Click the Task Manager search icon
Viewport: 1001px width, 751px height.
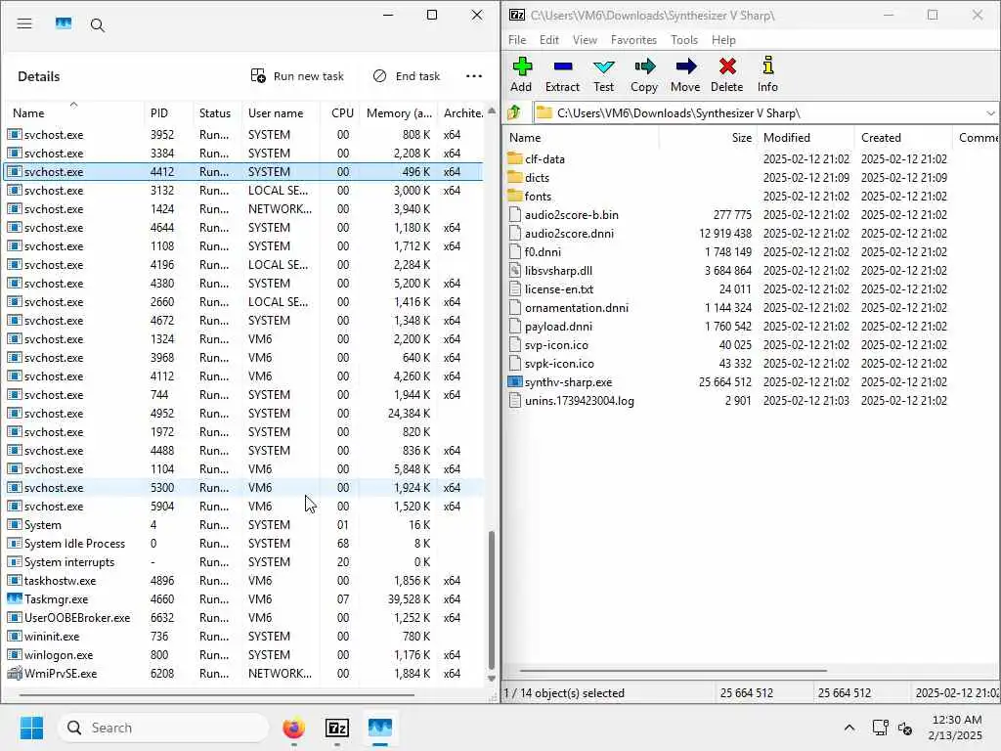pos(97,24)
